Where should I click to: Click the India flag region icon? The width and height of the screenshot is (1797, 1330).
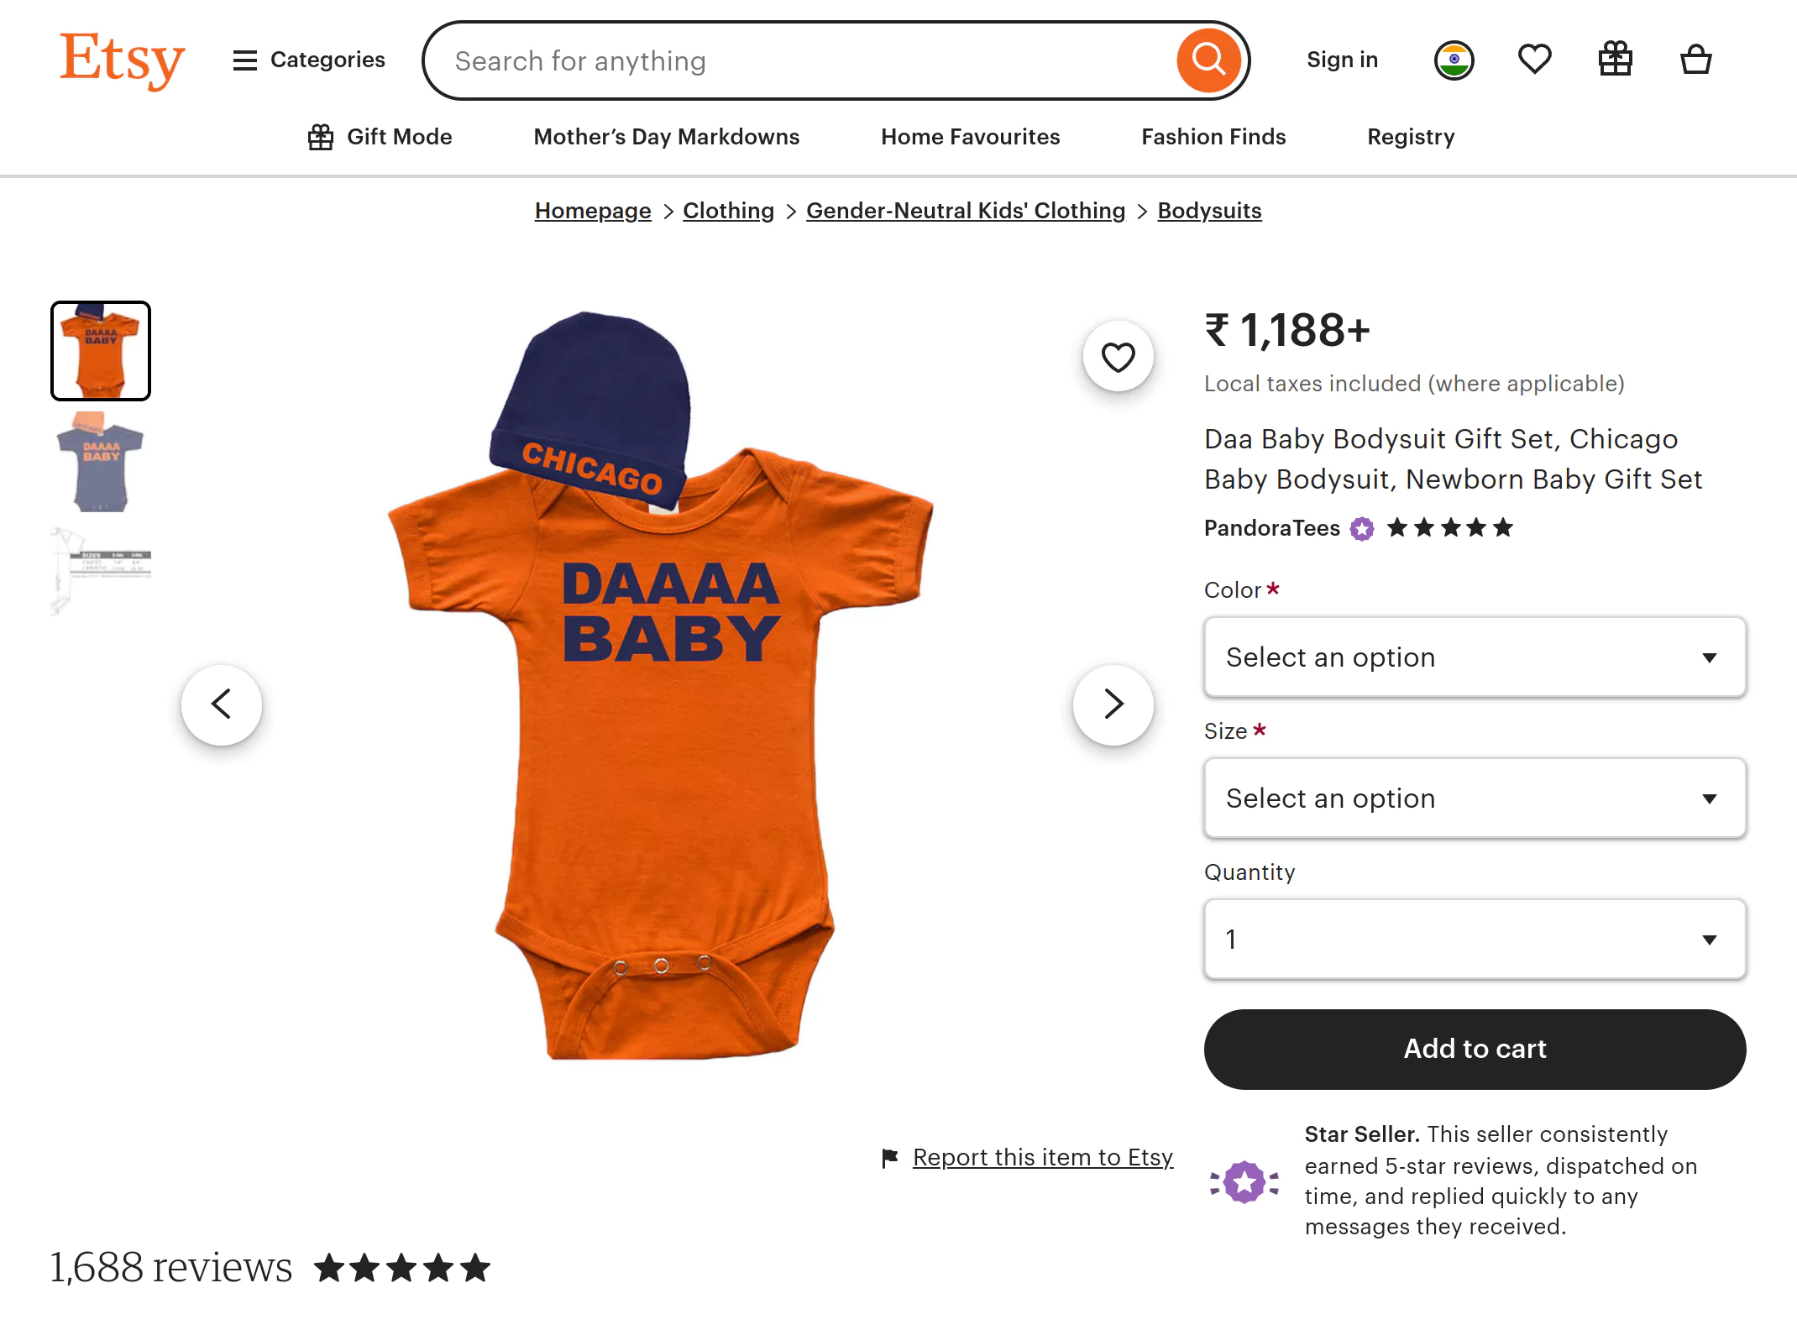coord(1453,59)
